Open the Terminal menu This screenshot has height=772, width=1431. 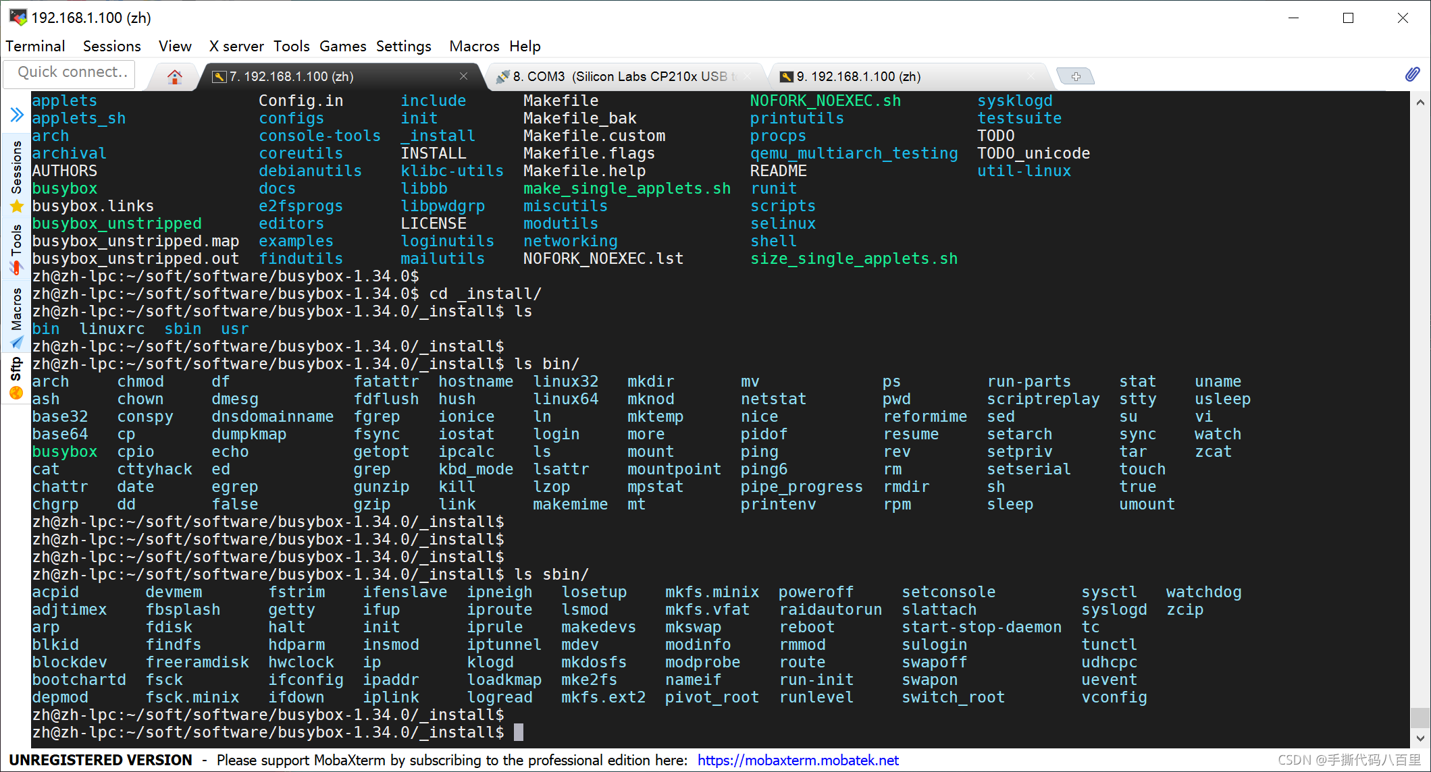35,46
